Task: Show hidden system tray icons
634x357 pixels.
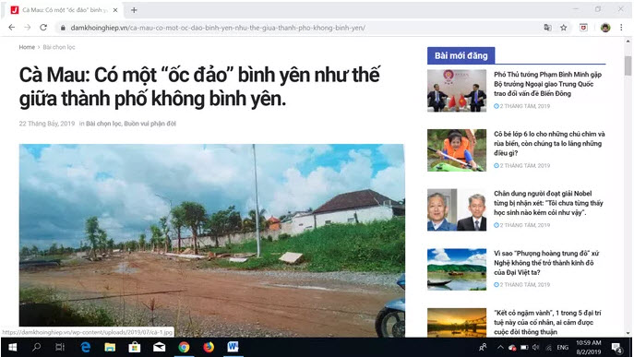Action: tap(500, 347)
